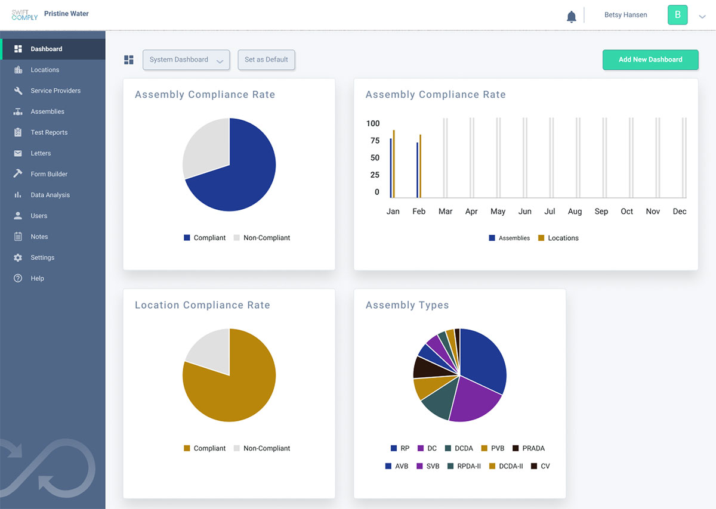
Task: Select the Test Reports clipboard icon
Action: pyautogui.click(x=18, y=132)
